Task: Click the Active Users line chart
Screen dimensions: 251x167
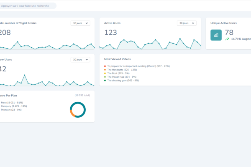Action: (150, 44)
